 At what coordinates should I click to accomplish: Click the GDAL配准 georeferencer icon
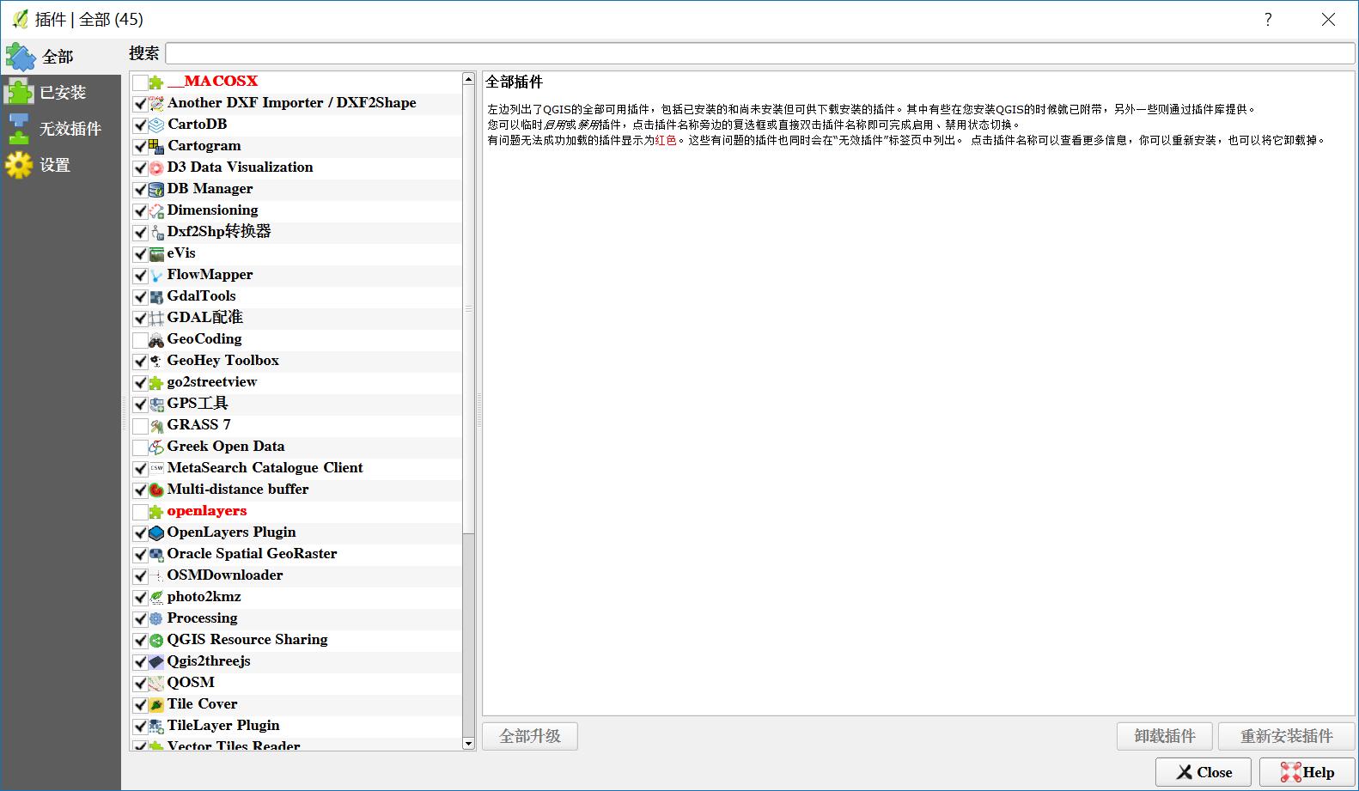pos(156,319)
